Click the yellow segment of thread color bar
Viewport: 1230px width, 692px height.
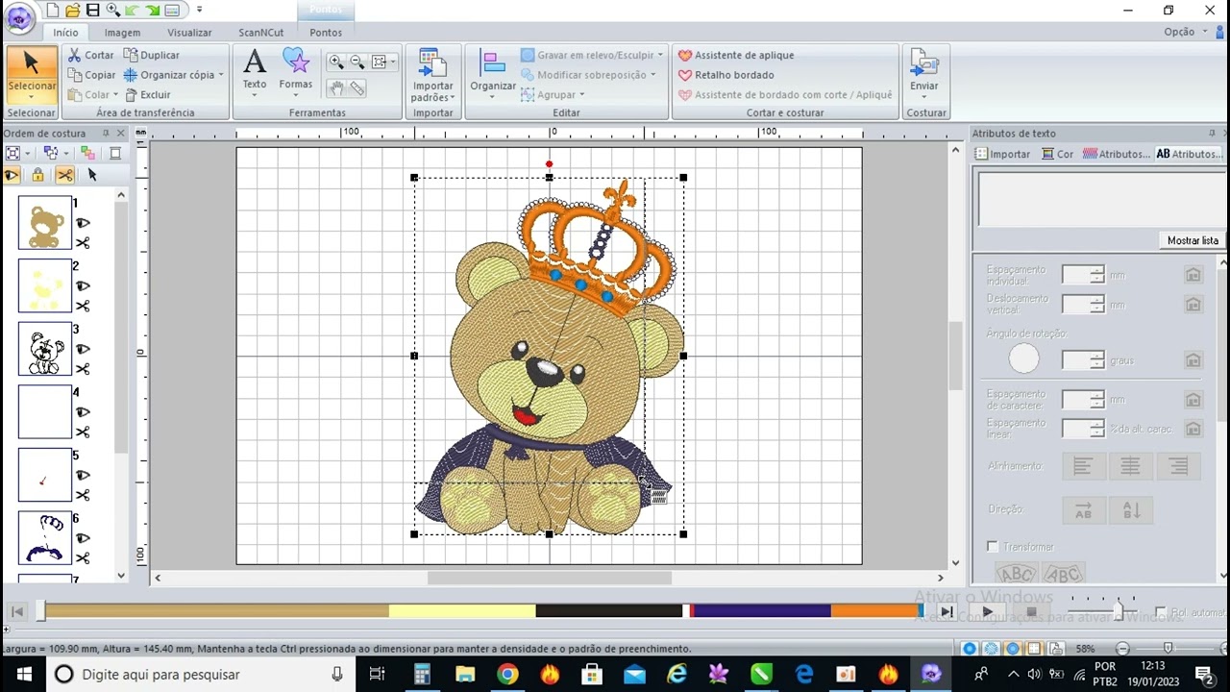click(x=462, y=610)
